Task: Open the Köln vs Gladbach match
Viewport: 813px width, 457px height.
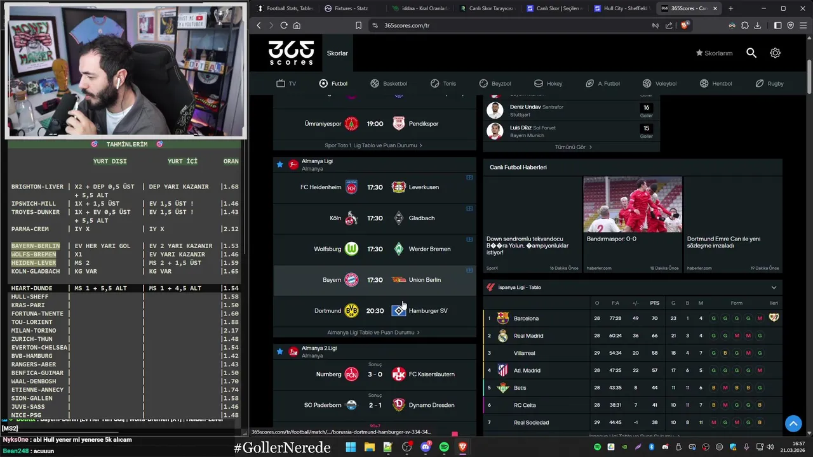Action: pos(375,218)
